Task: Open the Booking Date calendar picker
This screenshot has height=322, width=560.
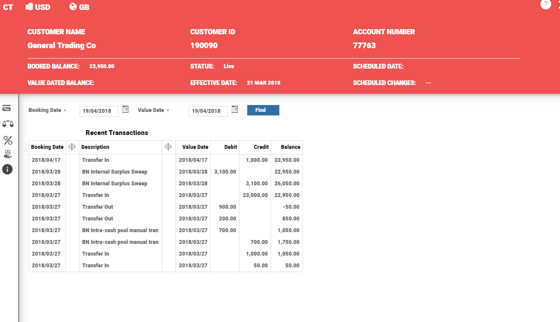Action: [125, 109]
